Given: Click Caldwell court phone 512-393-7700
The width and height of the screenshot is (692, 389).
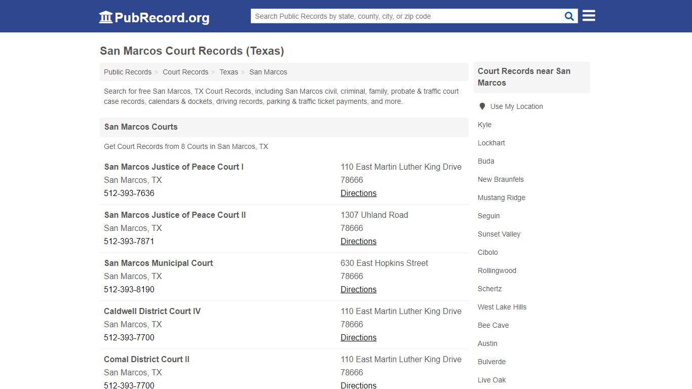Looking at the screenshot, I should coord(129,337).
